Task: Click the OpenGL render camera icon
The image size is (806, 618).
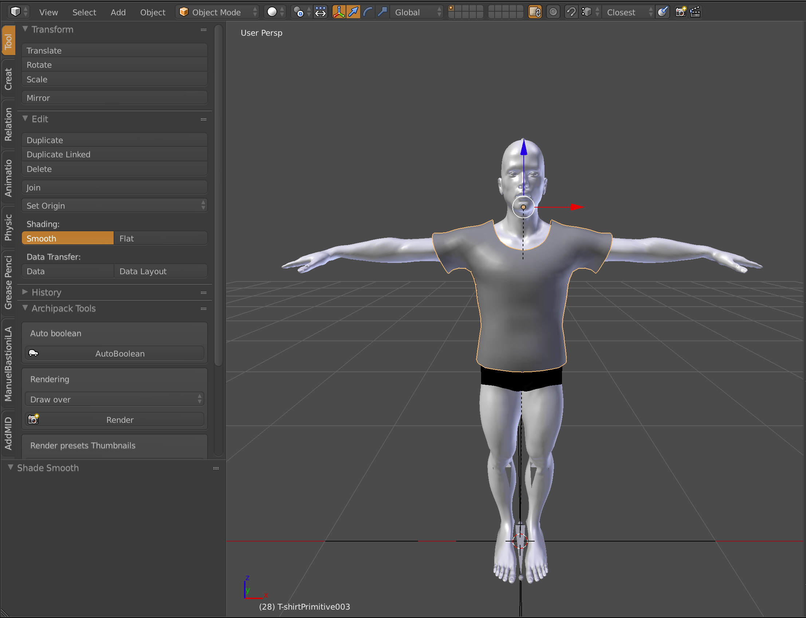Action: pyautogui.click(x=681, y=12)
